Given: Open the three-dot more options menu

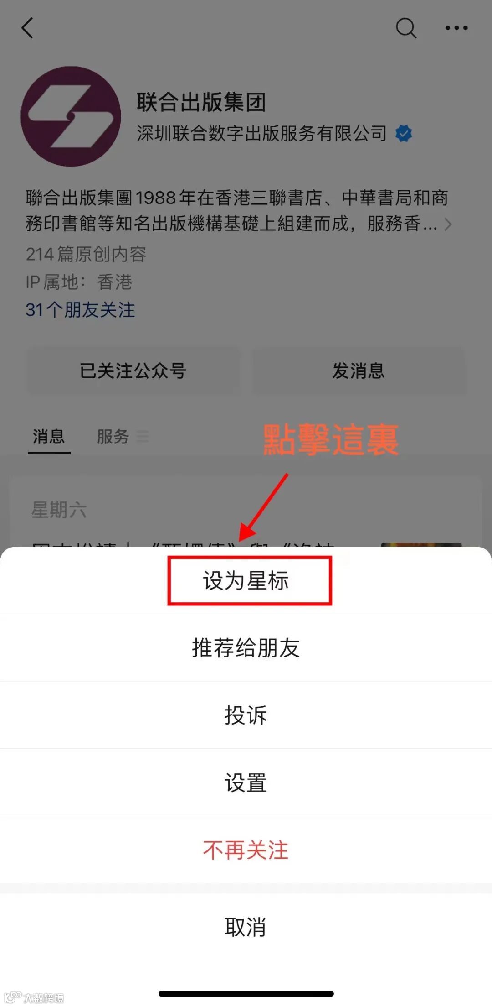Looking at the screenshot, I should (456, 28).
